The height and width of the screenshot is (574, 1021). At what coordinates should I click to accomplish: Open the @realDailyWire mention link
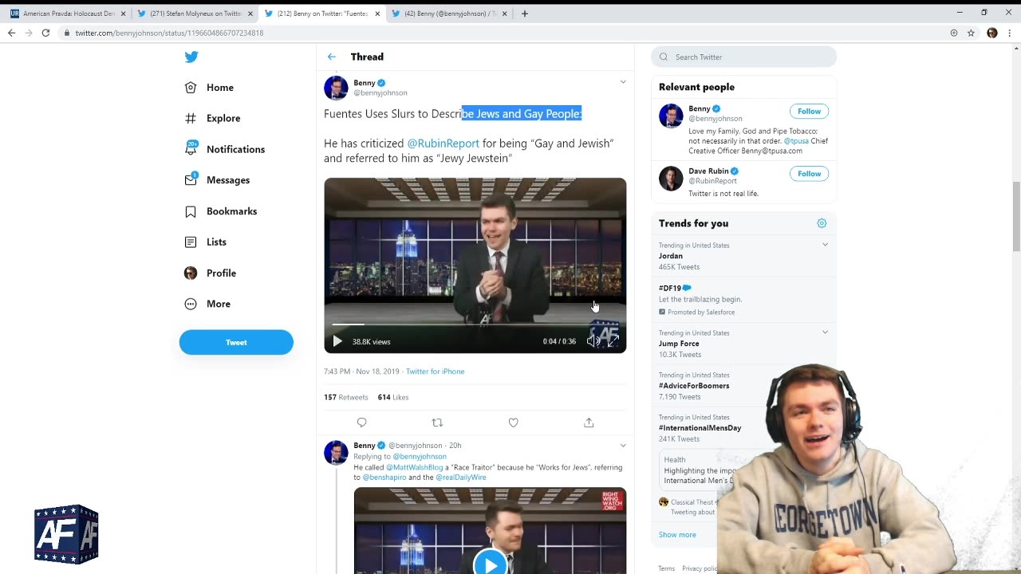click(461, 478)
